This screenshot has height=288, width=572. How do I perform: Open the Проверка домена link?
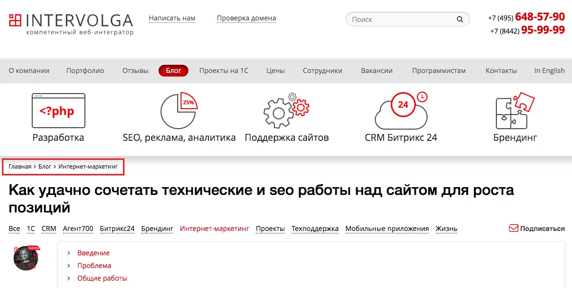[x=246, y=18]
